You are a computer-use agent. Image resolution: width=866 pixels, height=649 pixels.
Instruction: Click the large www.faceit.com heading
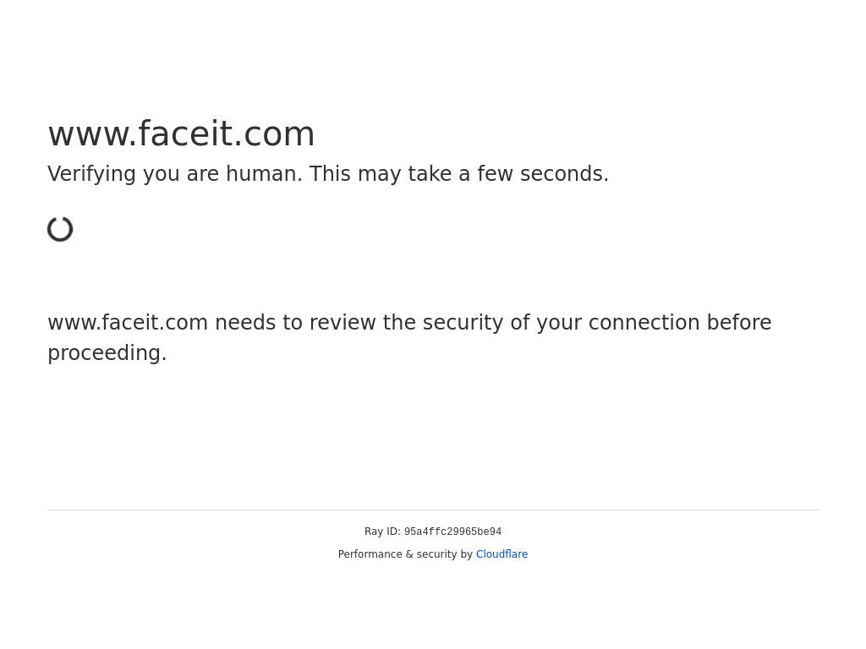pos(181,134)
